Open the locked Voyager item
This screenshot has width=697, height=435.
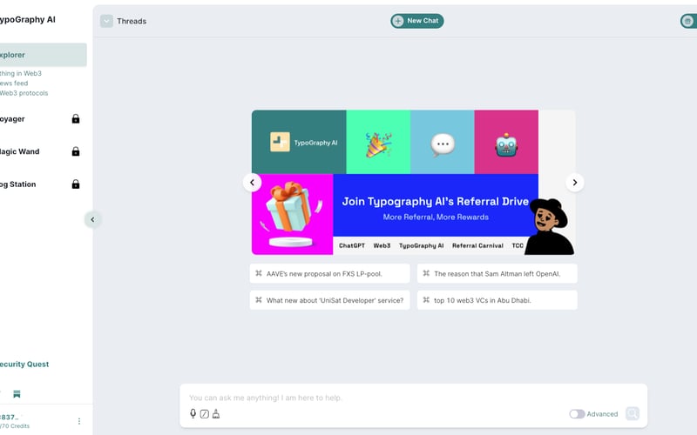tap(41, 119)
